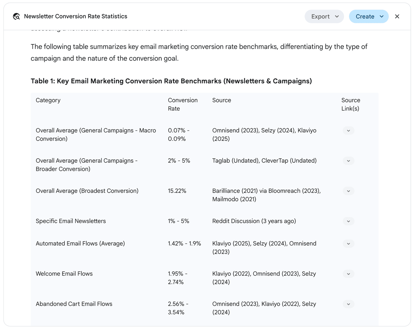The width and height of the screenshot is (414, 329).
Task: Click the chevron arrow on the Export button
Action: tap(337, 17)
